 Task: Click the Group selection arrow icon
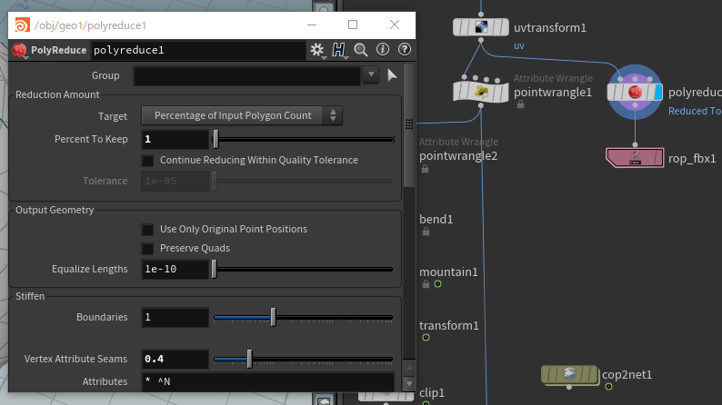coord(392,75)
